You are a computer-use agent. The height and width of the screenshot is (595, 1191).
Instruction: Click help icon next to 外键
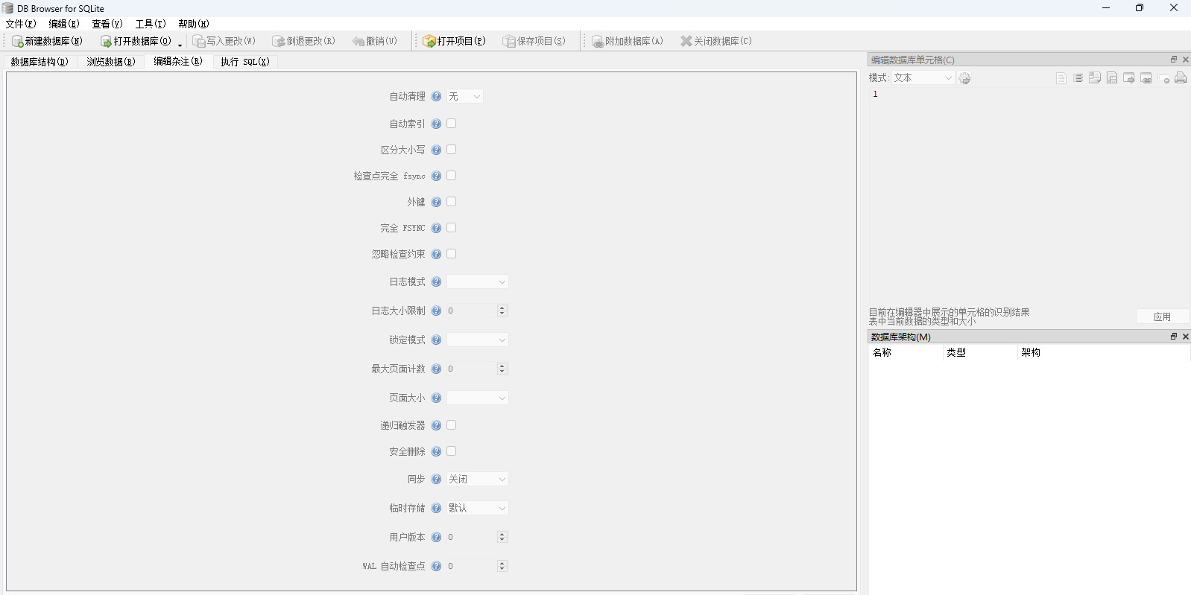click(x=436, y=202)
